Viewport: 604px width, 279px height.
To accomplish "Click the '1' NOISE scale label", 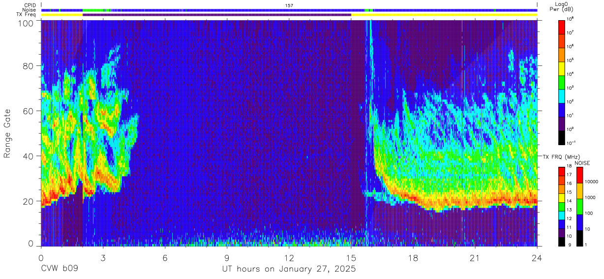I will click(587, 246).
